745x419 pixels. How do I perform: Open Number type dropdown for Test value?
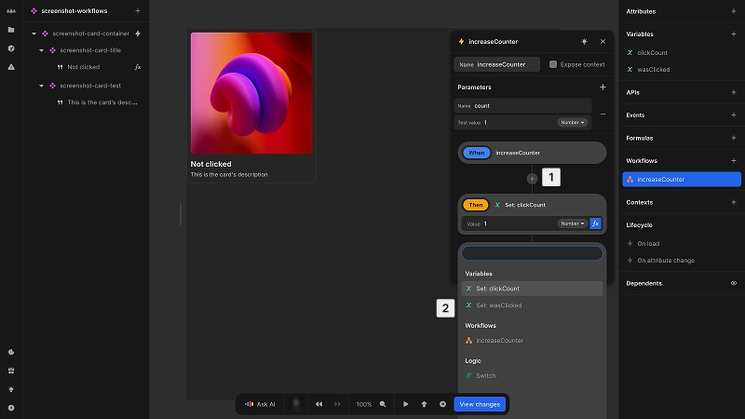click(x=572, y=123)
